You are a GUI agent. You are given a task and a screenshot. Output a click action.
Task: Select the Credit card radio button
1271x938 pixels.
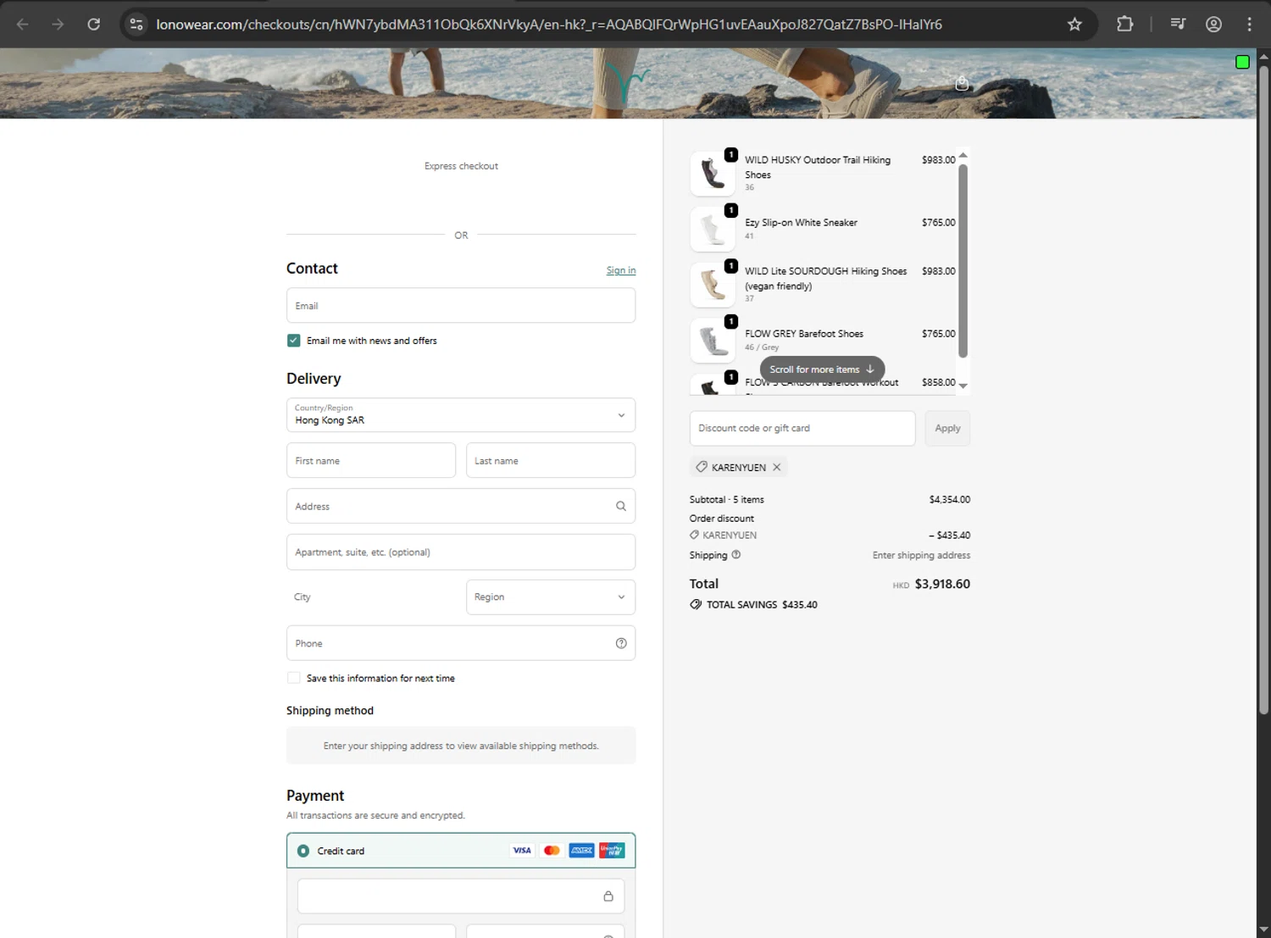coord(303,851)
